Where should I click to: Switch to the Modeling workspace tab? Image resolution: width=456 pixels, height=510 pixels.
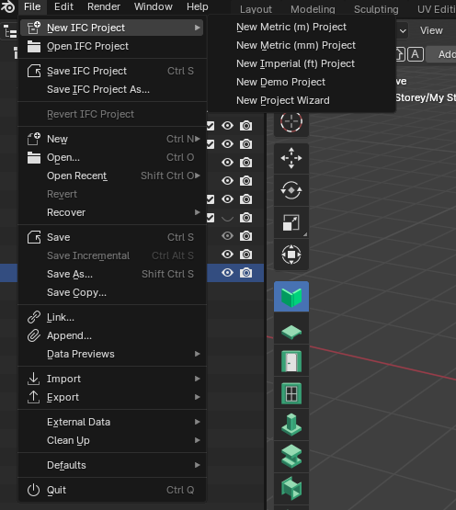click(313, 9)
